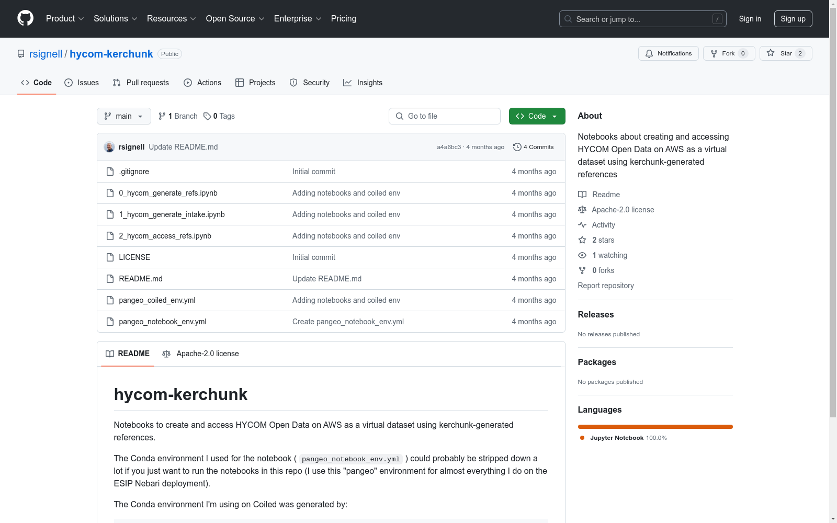The height and width of the screenshot is (523, 837).
Task: Expand the Solutions menu
Action: (116, 18)
